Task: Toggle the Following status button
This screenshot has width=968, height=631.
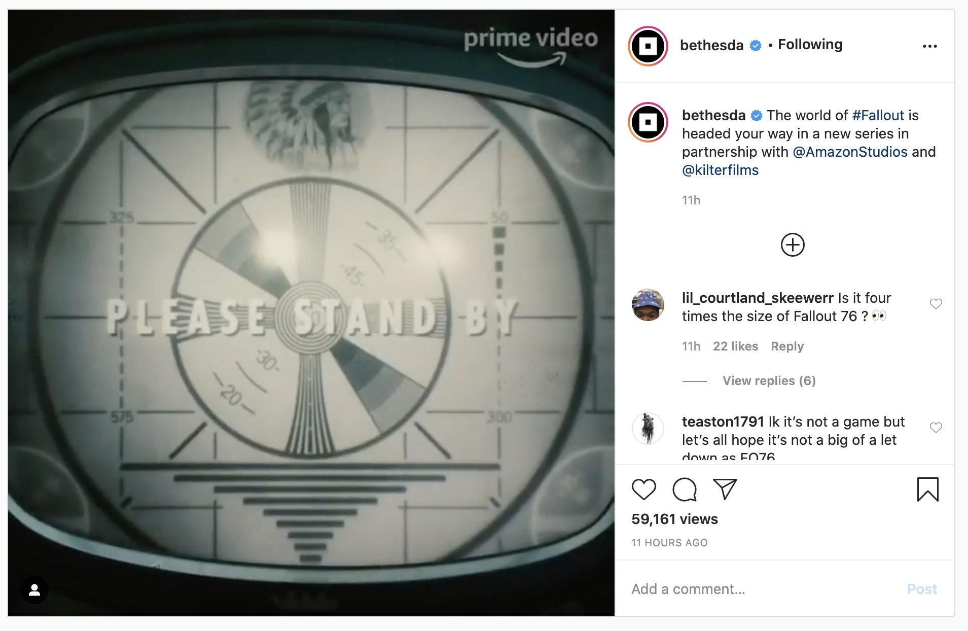Action: click(x=810, y=45)
